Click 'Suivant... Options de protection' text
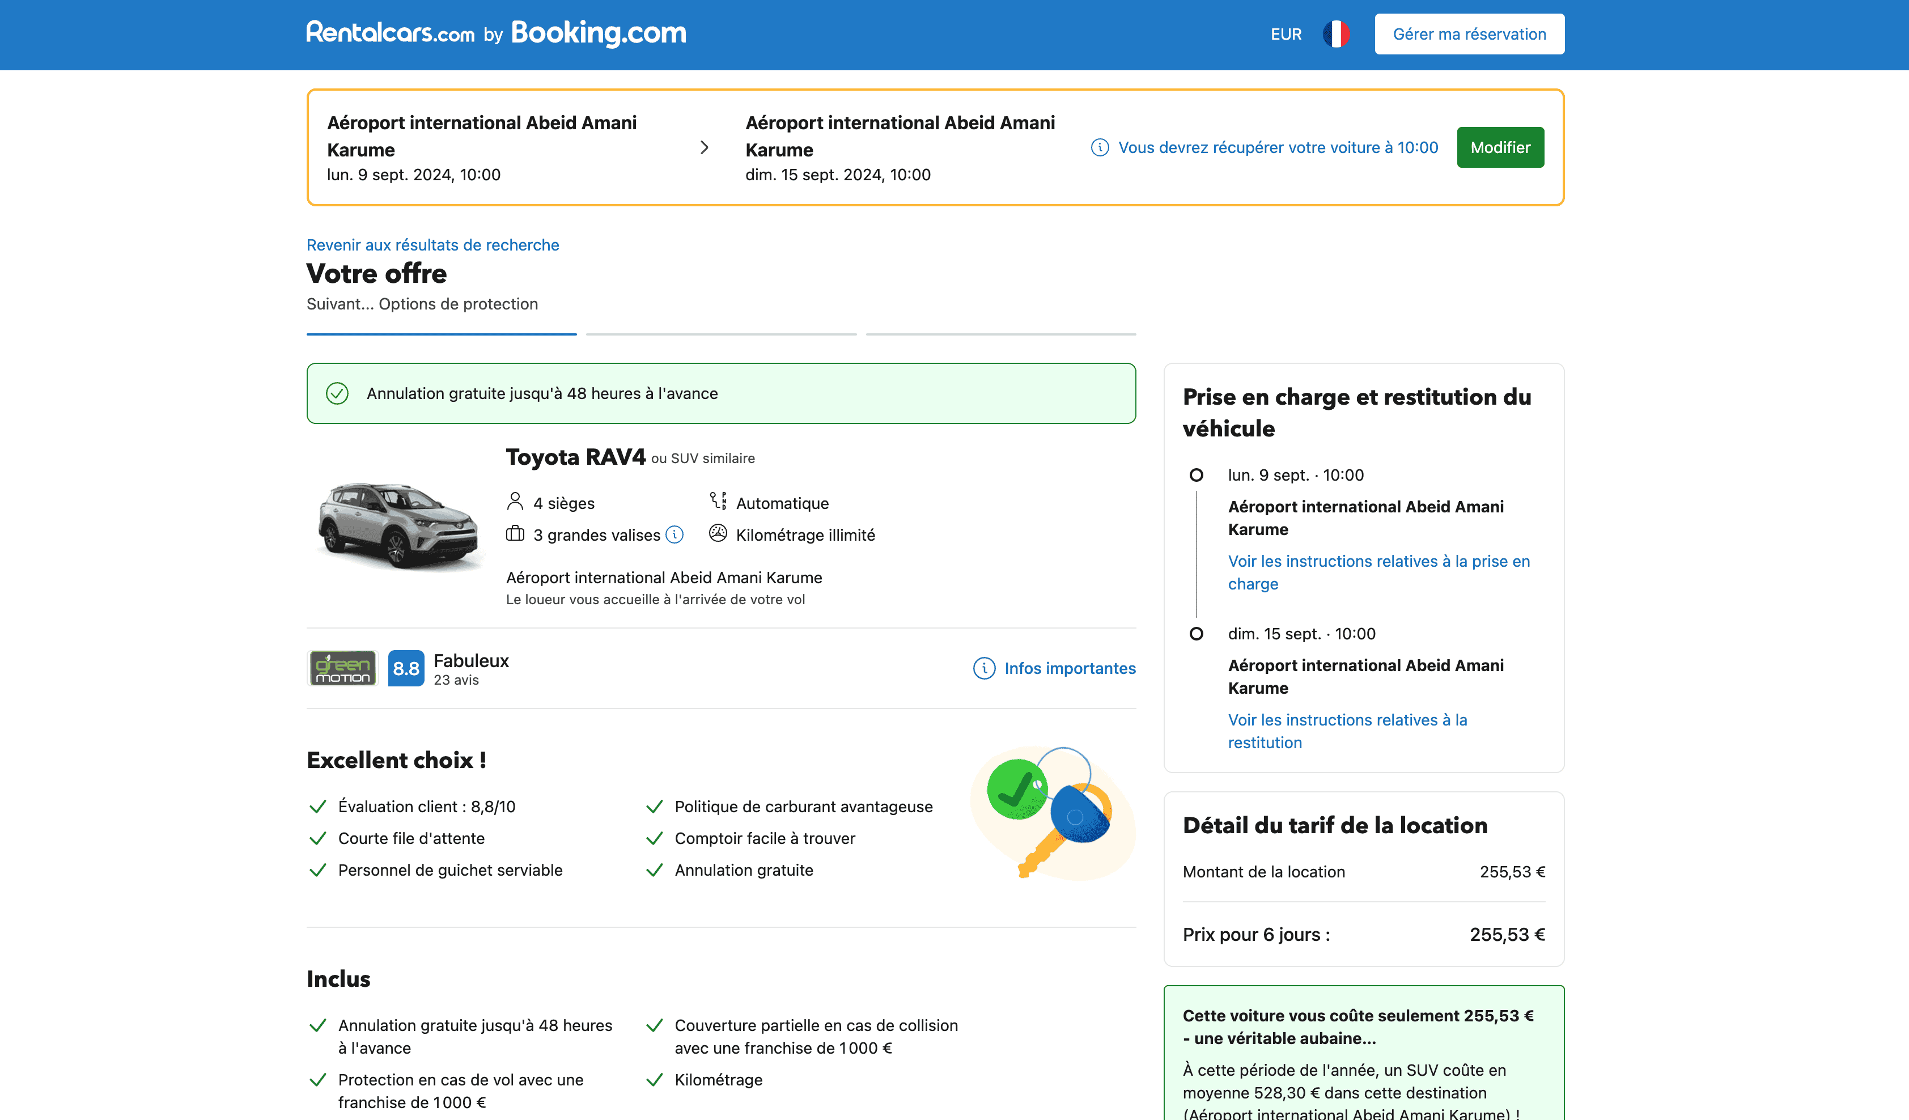This screenshot has width=1909, height=1120. point(422,304)
